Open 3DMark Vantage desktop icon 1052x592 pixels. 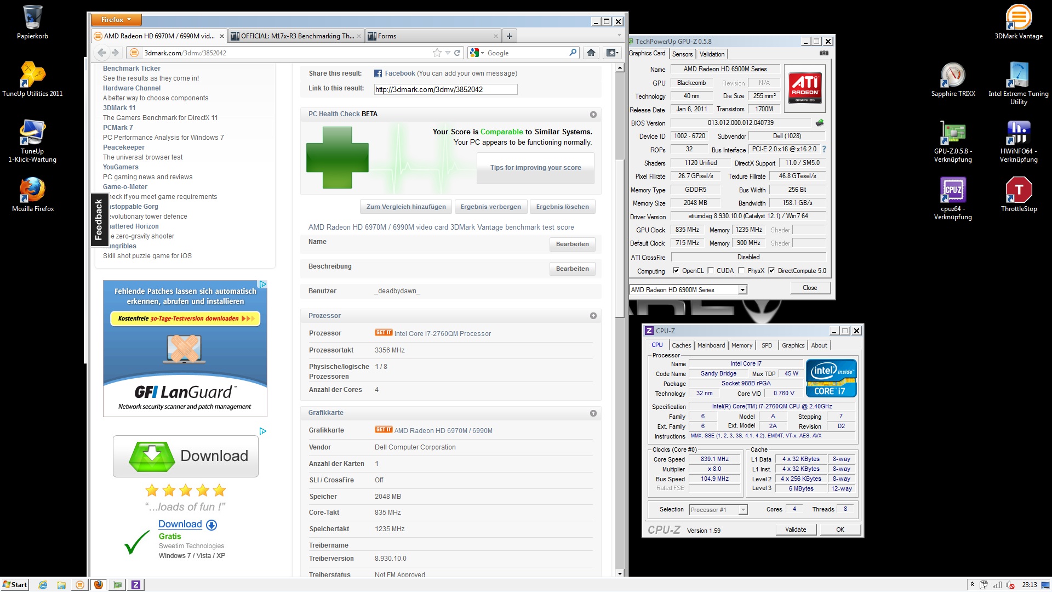(1019, 22)
